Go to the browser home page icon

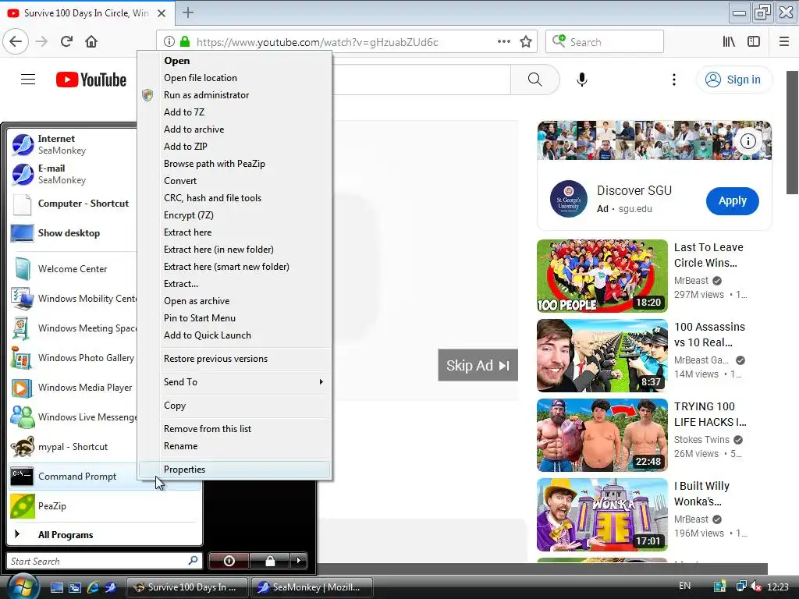pos(91,41)
